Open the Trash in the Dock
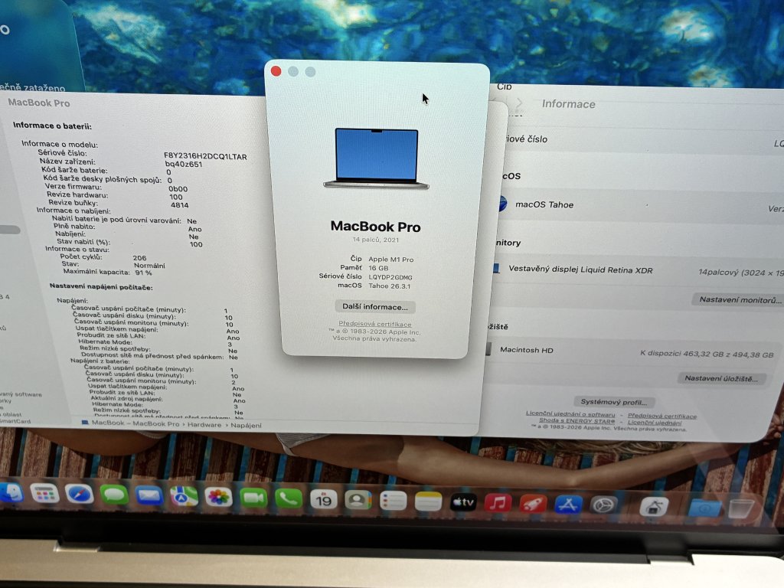The height and width of the screenshot is (588, 784). [x=740, y=508]
